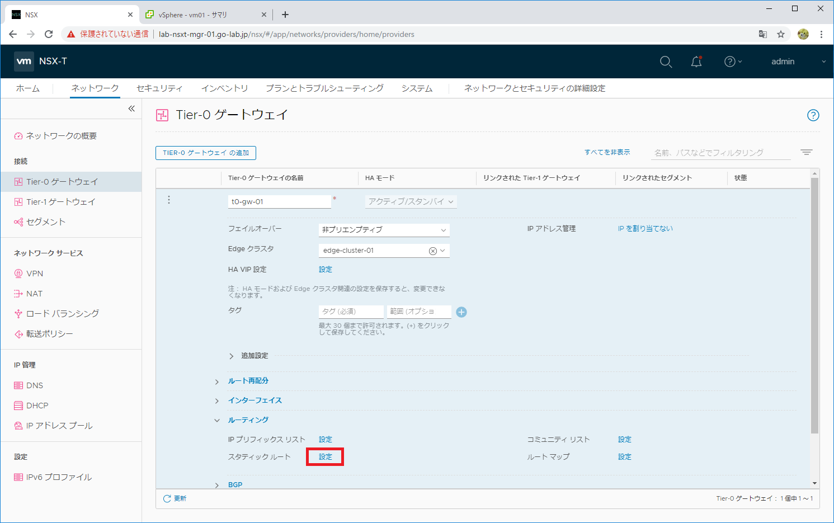Collapse the sidebar with the double-chevron icon

[131, 109]
